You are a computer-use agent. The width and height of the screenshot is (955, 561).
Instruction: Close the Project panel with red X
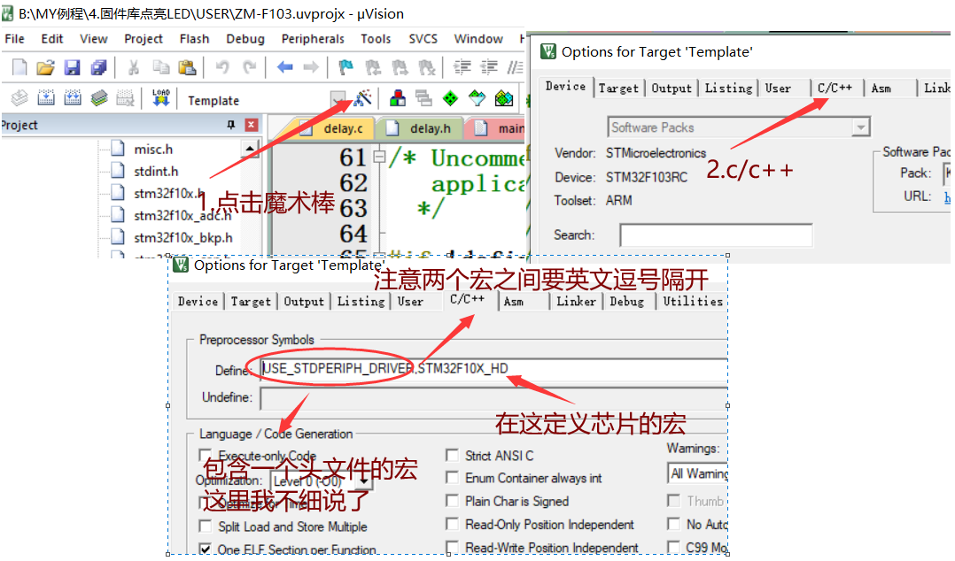(x=251, y=125)
